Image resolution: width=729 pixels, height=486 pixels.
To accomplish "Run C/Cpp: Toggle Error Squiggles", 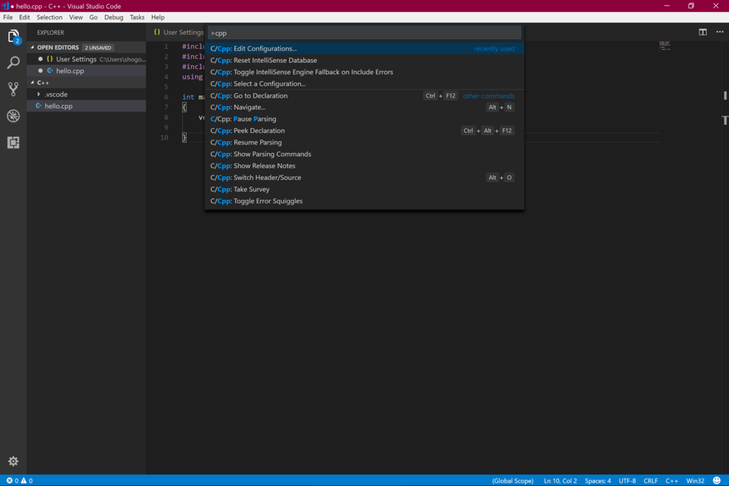I will pyautogui.click(x=364, y=201).
